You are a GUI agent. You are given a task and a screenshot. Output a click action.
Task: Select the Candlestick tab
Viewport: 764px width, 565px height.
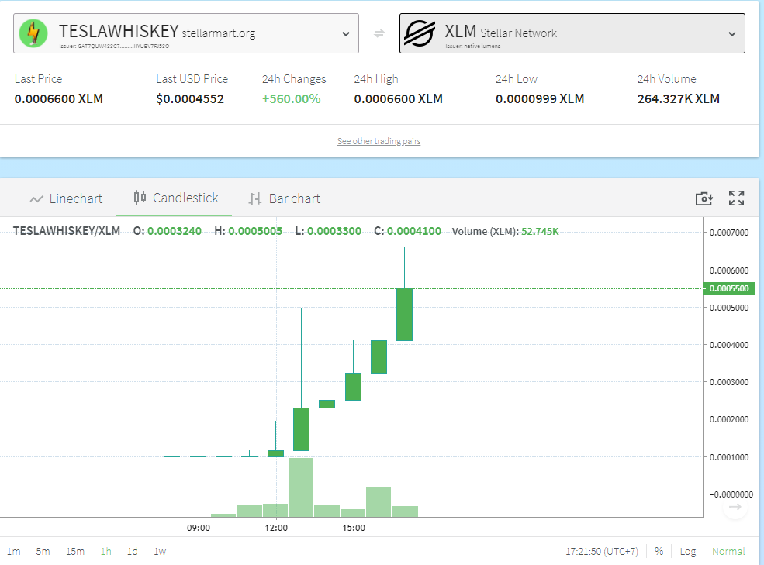click(174, 198)
